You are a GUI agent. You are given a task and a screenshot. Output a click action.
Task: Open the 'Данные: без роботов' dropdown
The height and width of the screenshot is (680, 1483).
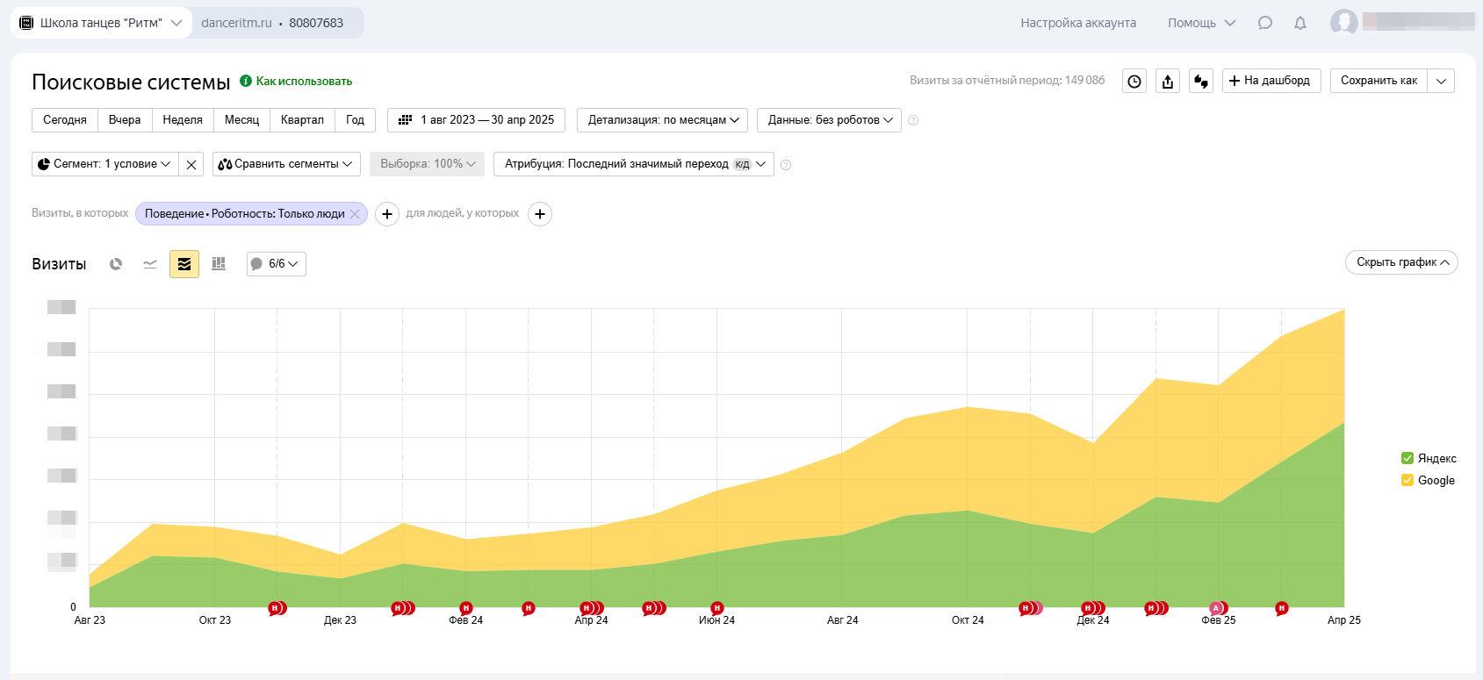[x=829, y=120]
